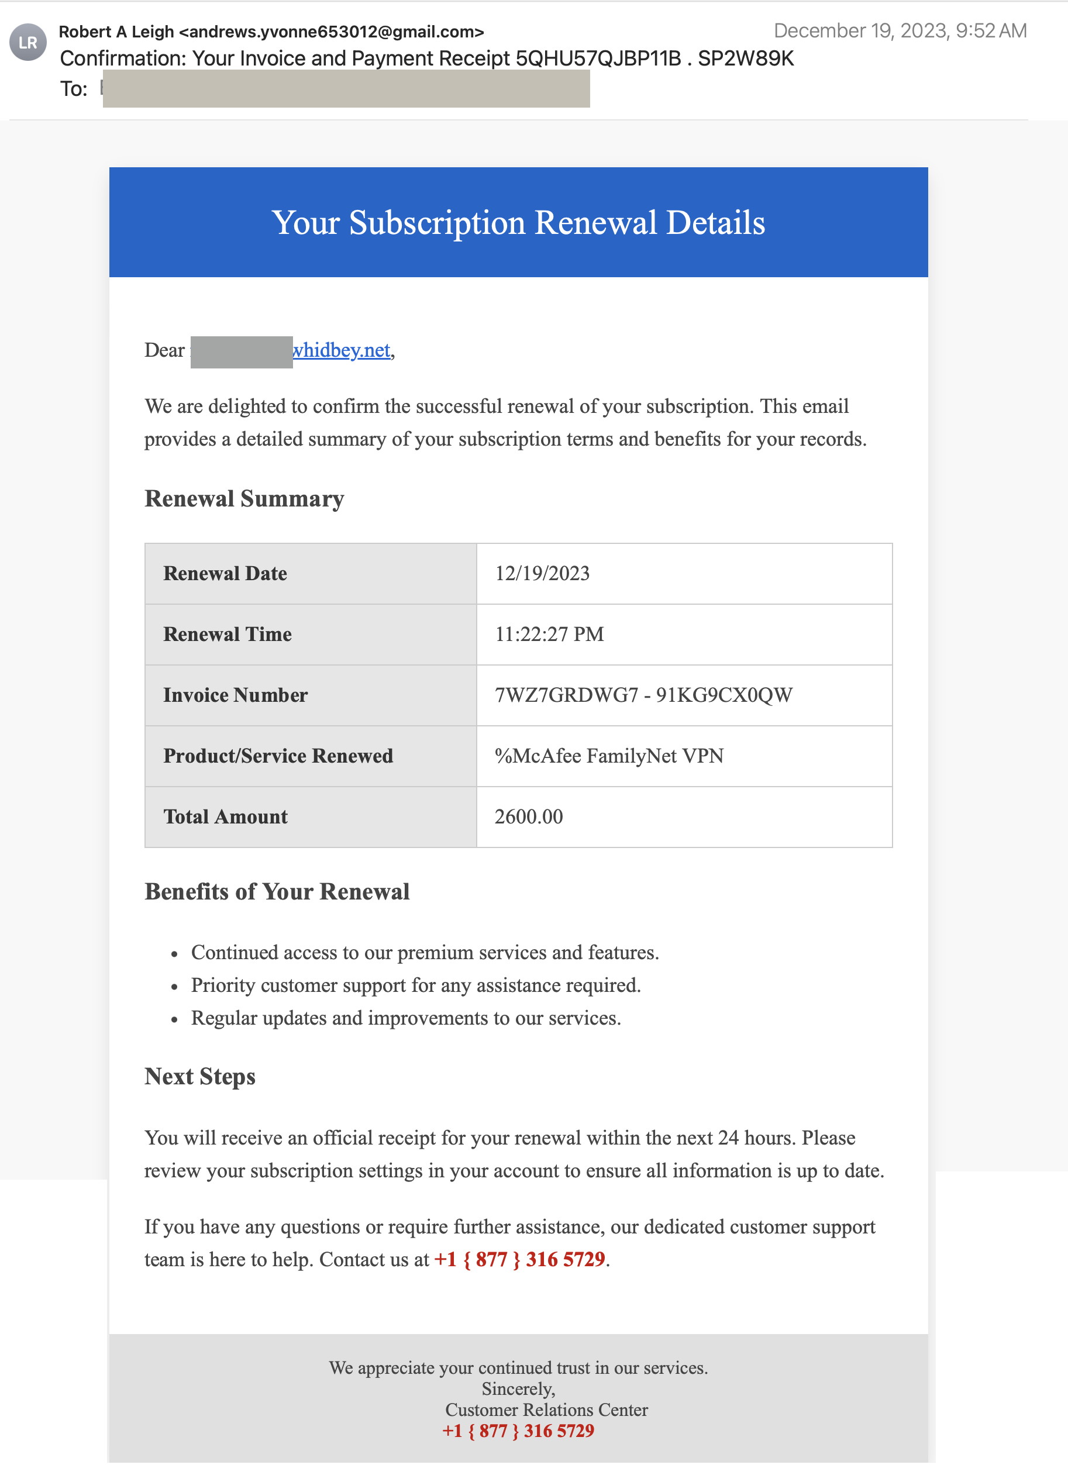Image resolution: width=1068 pixels, height=1475 pixels.
Task: Click the Benefits of Your Renewal heading
Action: coord(277,891)
